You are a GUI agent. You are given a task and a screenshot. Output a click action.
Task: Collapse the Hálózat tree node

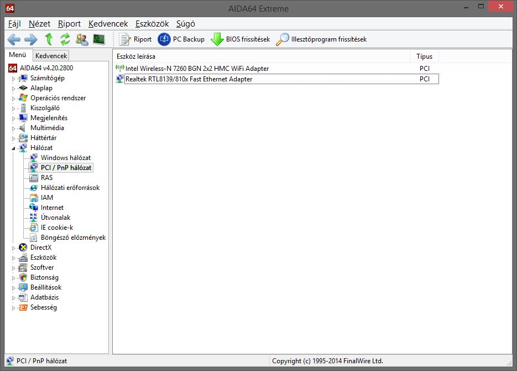13,148
